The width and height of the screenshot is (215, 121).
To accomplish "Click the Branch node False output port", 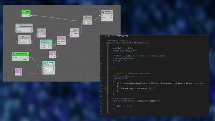I will (x=91, y=23).
